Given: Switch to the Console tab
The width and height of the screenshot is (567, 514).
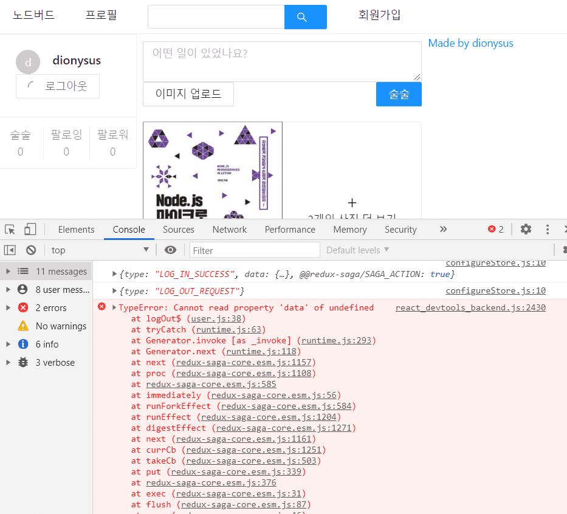Looking at the screenshot, I should coord(129,230).
